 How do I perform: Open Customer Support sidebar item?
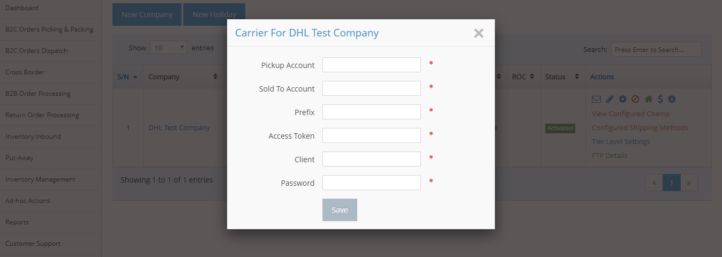pyautogui.click(x=50, y=244)
